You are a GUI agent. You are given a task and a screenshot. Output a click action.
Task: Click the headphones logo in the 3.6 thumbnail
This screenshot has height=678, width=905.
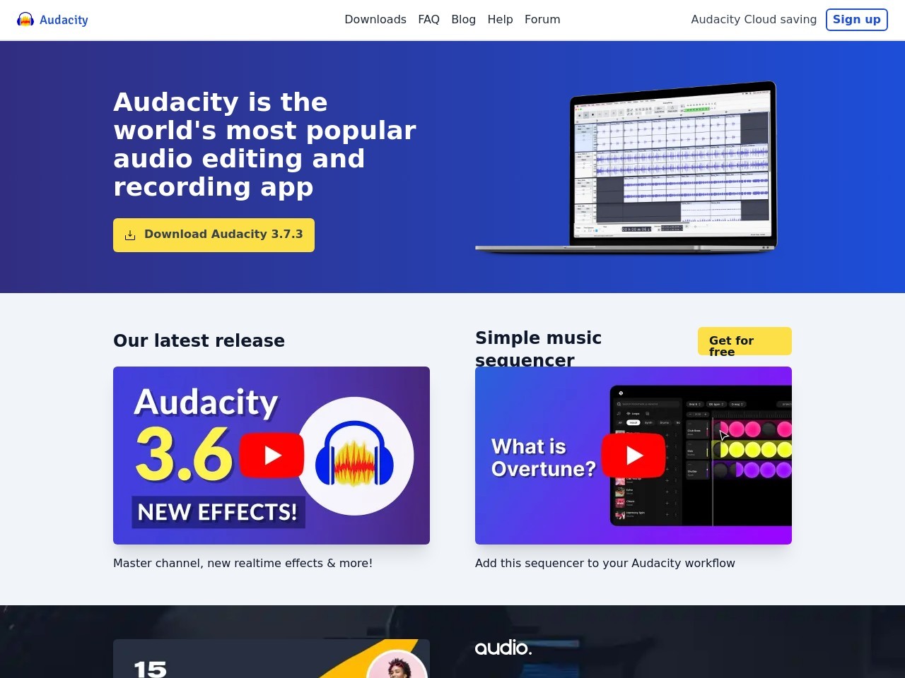pos(355,456)
